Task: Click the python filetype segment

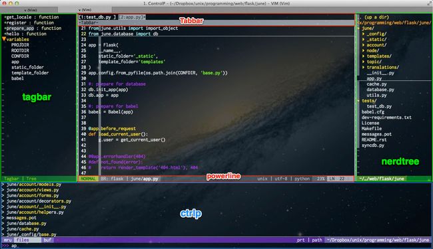Action: (302, 179)
